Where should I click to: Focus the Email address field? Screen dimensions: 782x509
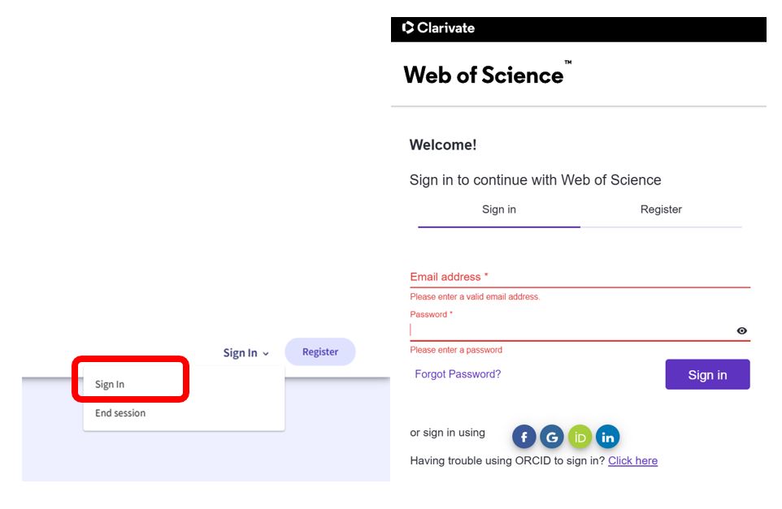580,278
